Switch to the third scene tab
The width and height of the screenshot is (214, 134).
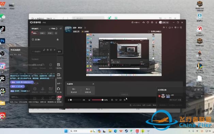pos(50,33)
